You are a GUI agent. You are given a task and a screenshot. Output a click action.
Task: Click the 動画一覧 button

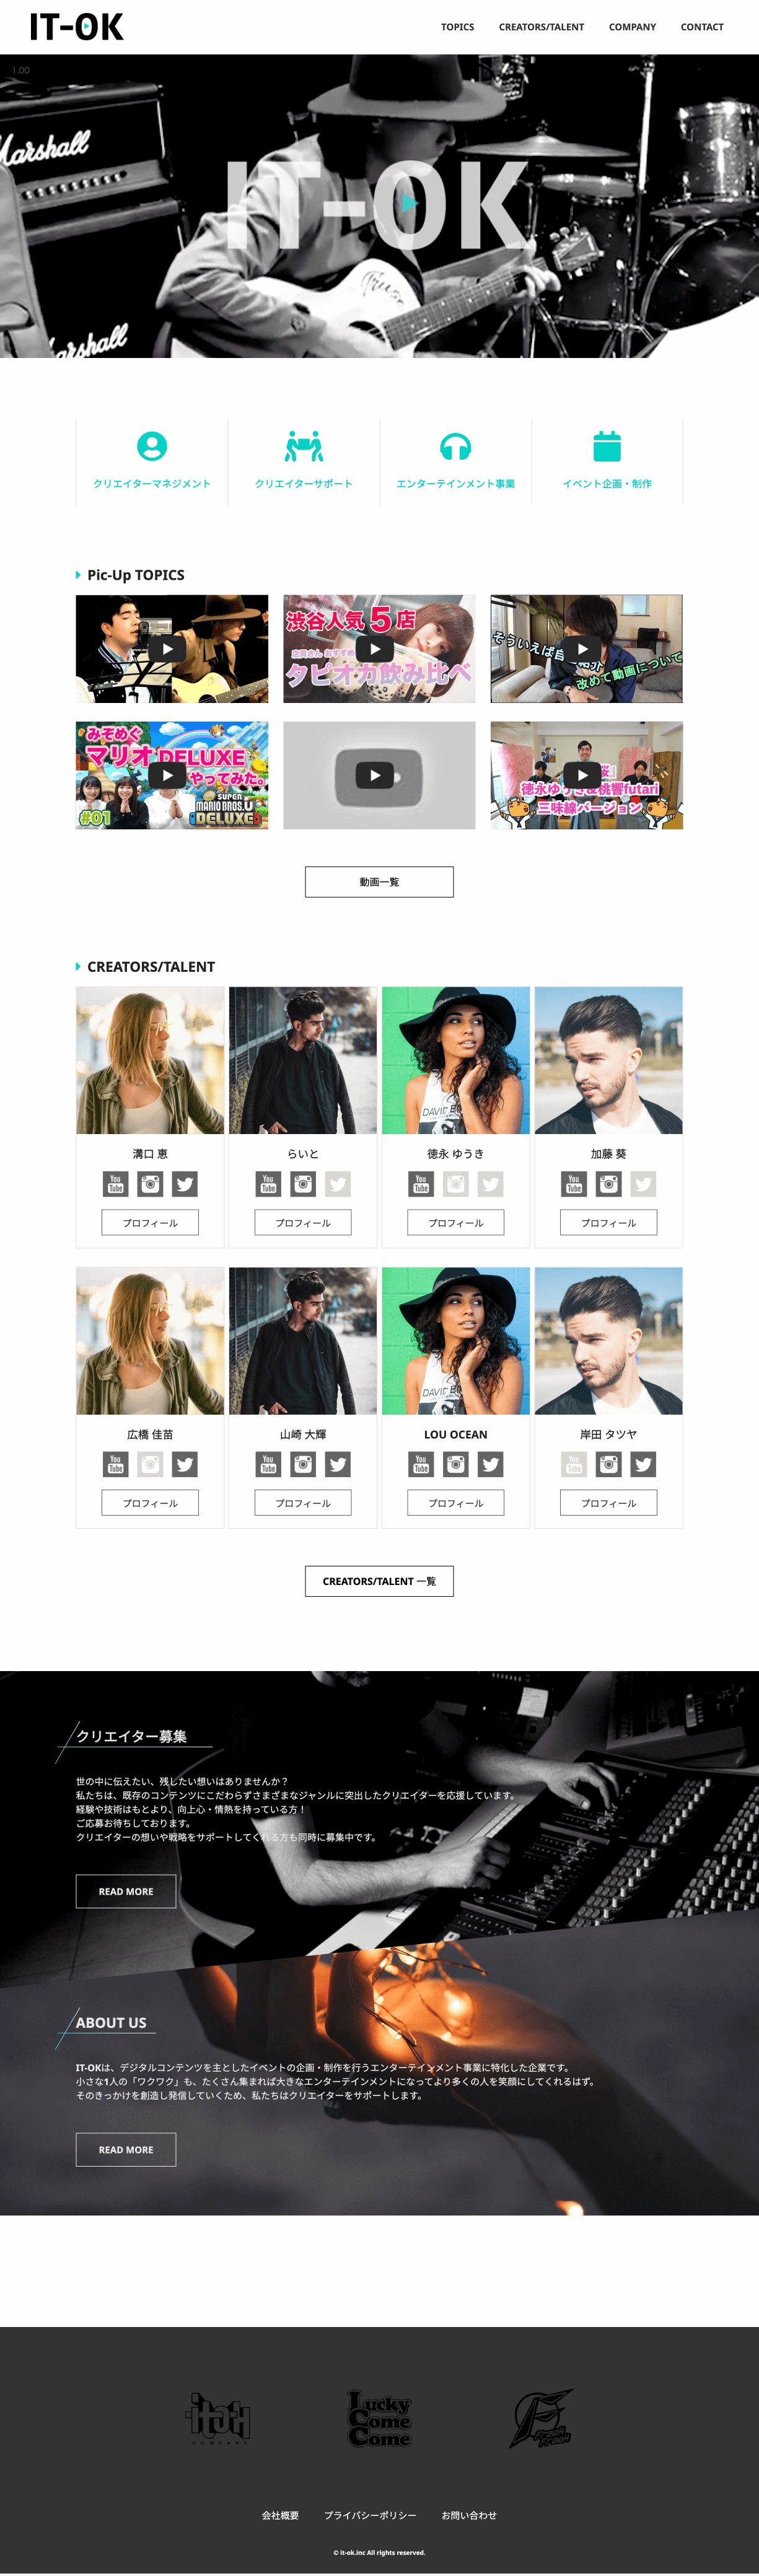[379, 881]
